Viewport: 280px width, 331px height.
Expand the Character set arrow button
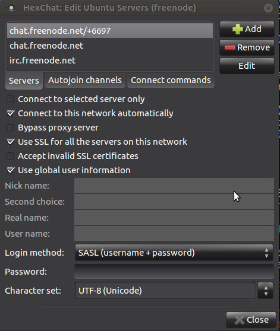266,291
